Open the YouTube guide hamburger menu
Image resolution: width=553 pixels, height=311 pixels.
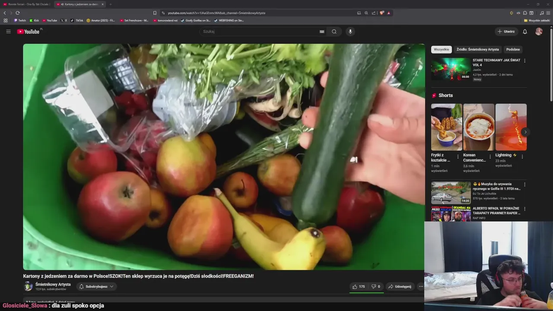pyautogui.click(x=8, y=32)
